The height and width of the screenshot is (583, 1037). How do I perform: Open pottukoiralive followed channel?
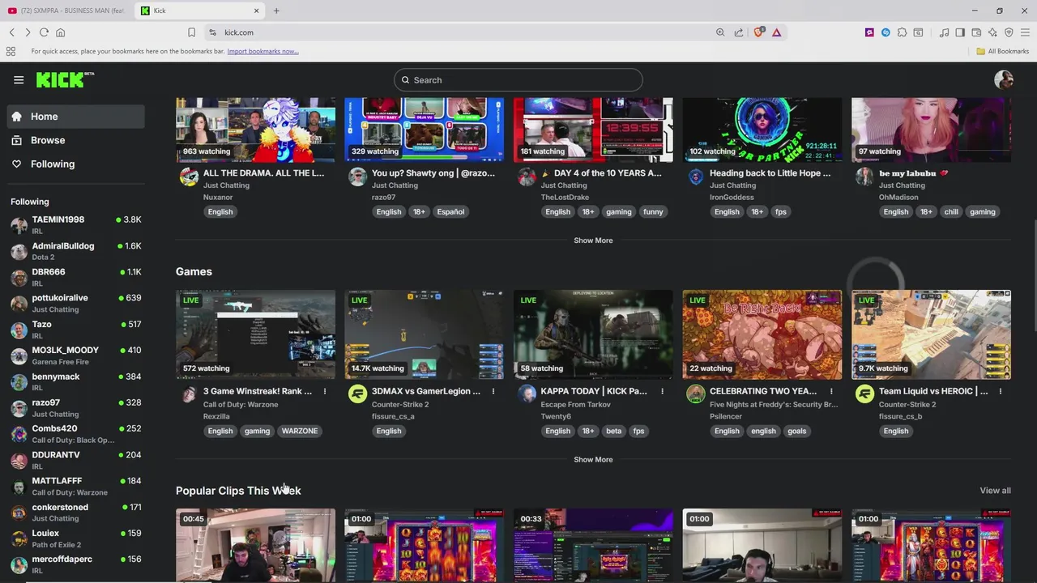click(76, 303)
